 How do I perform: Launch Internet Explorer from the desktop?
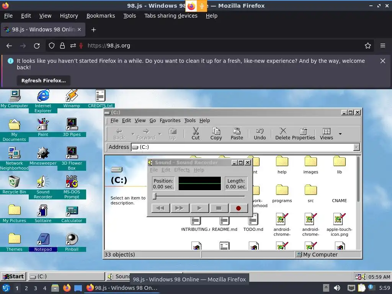pyautogui.click(x=43, y=101)
